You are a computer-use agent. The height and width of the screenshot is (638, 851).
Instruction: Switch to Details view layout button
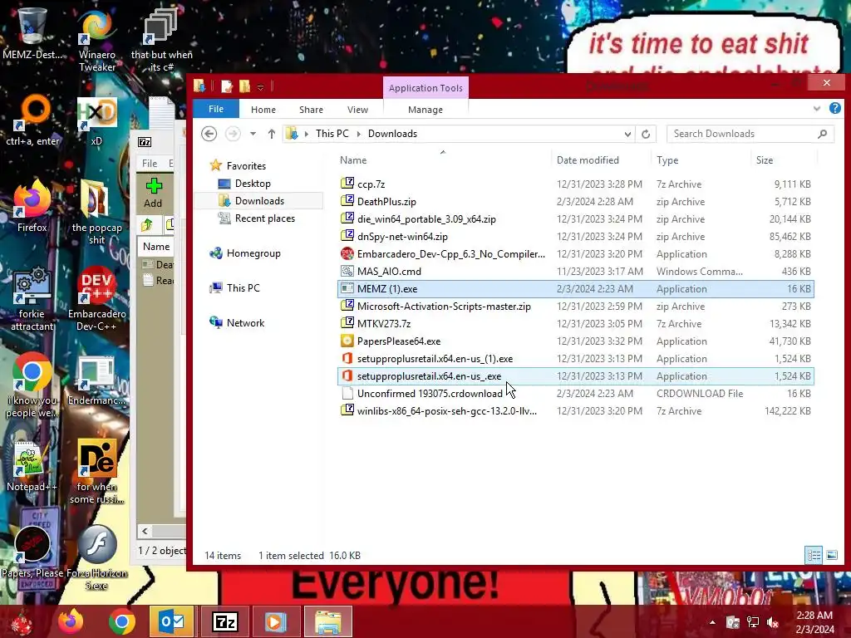814,555
